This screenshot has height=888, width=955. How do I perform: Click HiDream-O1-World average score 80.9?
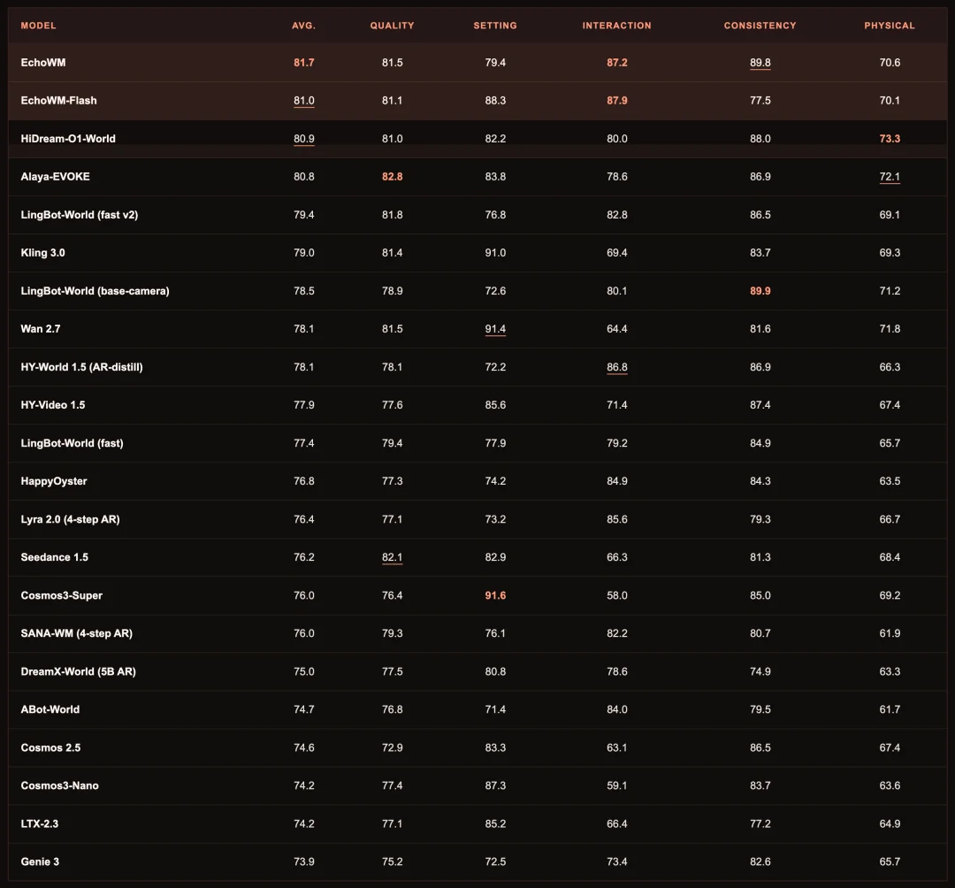click(304, 139)
